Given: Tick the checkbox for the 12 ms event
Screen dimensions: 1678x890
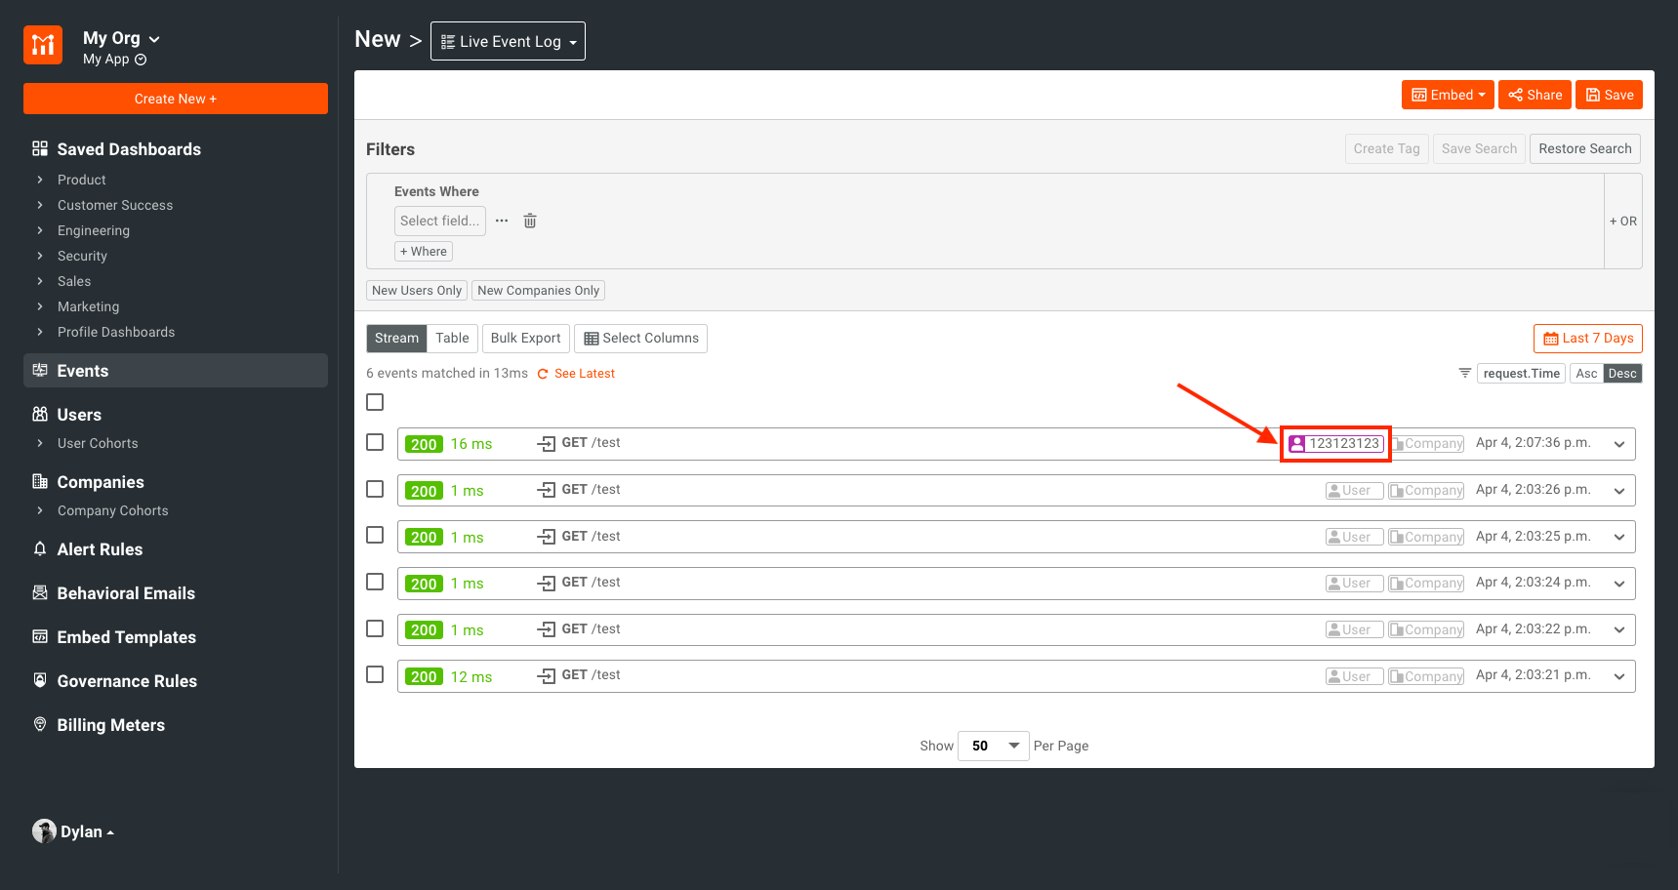Looking at the screenshot, I should (x=375, y=674).
